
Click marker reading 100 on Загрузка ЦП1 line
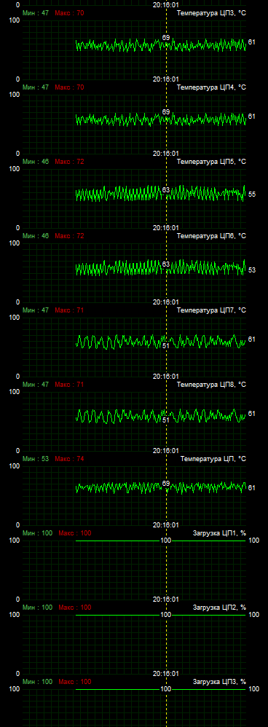(165, 541)
